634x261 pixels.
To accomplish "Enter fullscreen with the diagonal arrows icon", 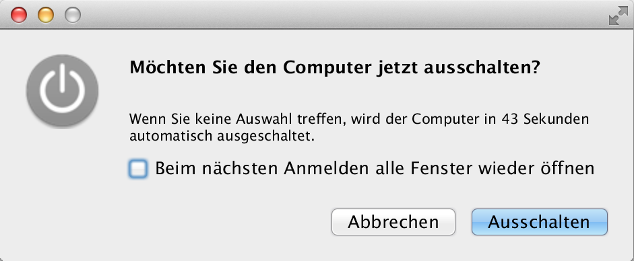I will pos(619,15).
